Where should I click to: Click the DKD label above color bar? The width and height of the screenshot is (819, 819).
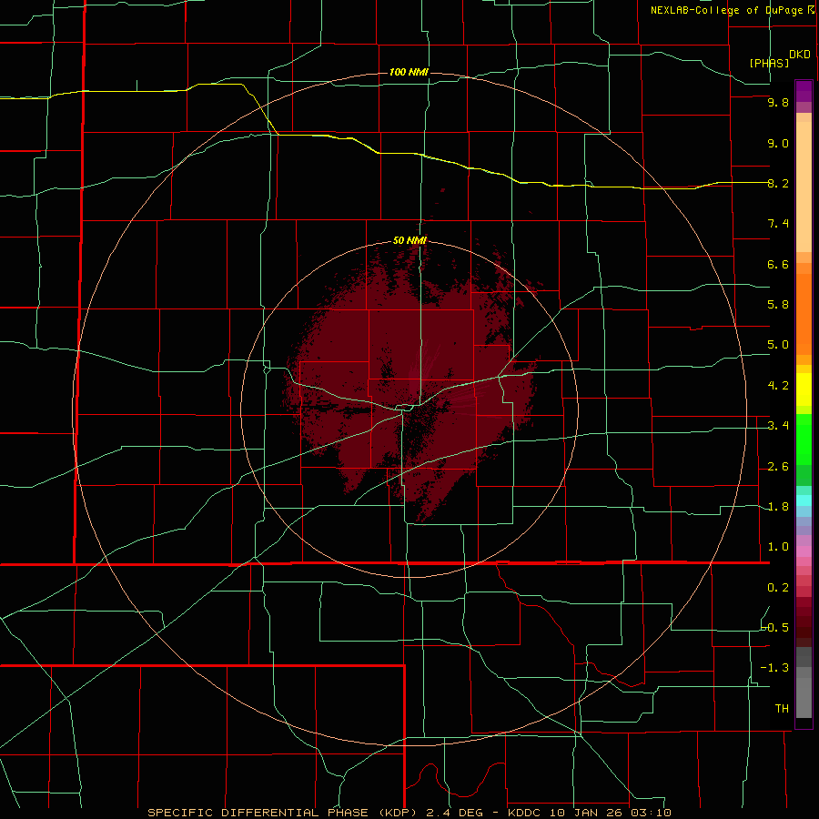[799, 55]
